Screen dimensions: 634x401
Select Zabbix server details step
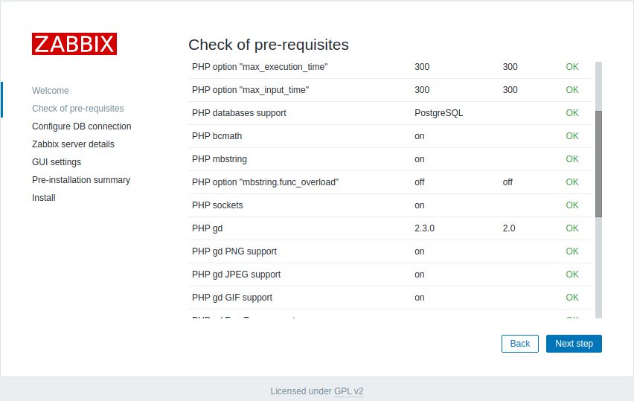coord(73,144)
